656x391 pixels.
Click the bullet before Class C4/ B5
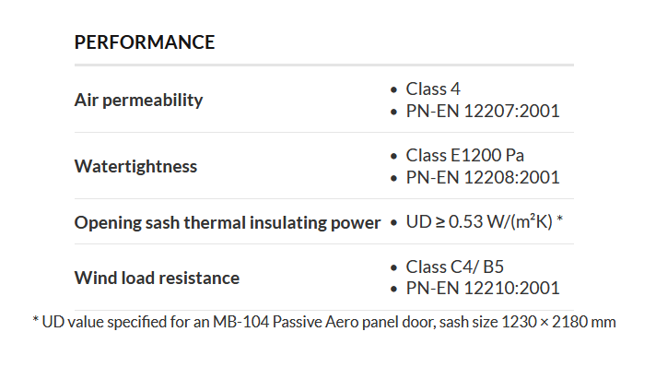[393, 267]
